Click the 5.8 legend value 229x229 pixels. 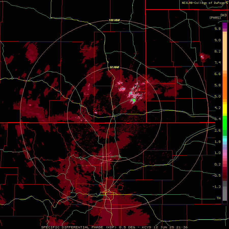(218, 85)
